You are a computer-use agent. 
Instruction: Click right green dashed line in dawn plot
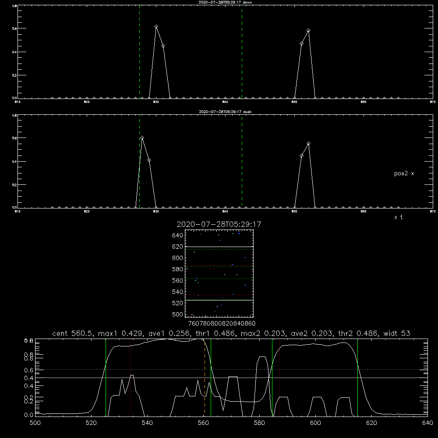242,52
